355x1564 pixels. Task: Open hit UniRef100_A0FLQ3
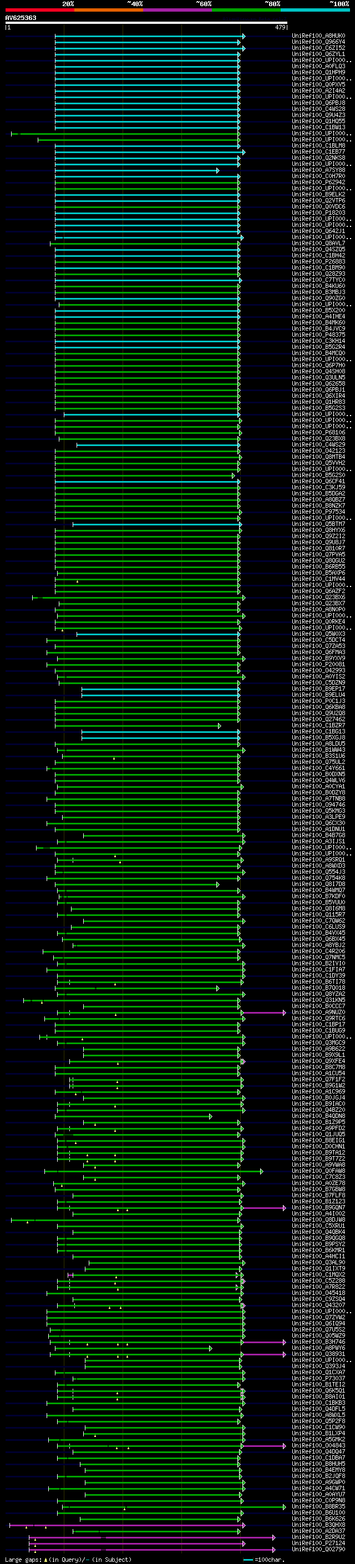pyautogui.click(x=318, y=66)
